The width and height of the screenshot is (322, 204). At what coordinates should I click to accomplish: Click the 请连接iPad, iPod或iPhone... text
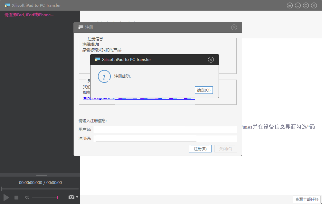point(29,15)
